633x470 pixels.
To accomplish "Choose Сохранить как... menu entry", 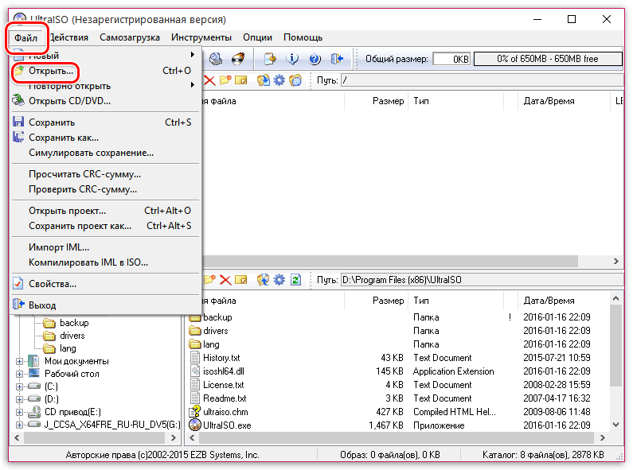I will pos(105,138).
